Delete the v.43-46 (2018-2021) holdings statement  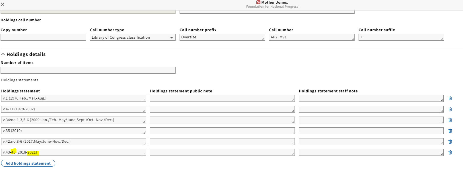450,152
